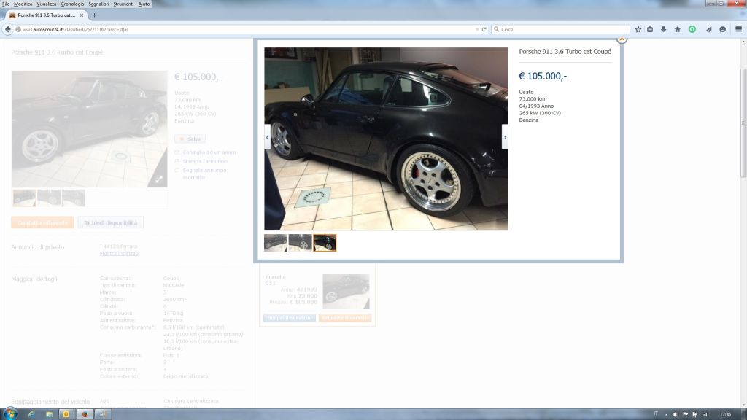Open the Segnalibri menu
The image size is (747, 420).
coord(98,4)
